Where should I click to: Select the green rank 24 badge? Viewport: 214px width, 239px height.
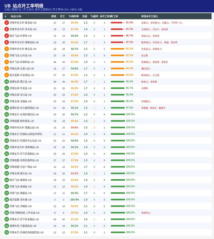(x=7, y=174)
